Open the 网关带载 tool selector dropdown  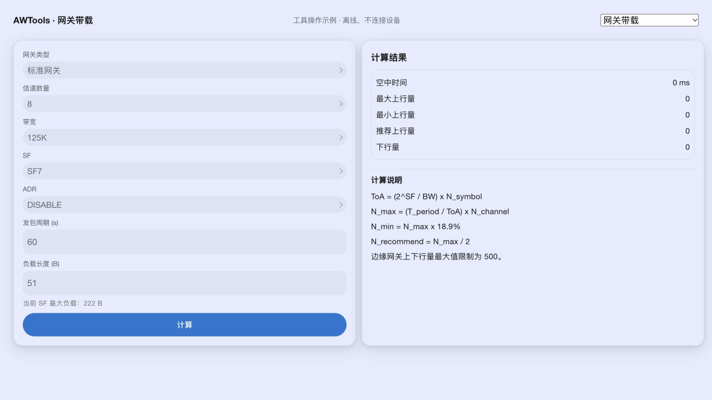tap(649, 20)
